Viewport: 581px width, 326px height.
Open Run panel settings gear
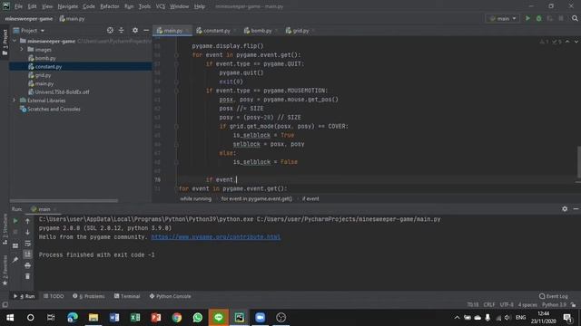[x=565, y=209]
